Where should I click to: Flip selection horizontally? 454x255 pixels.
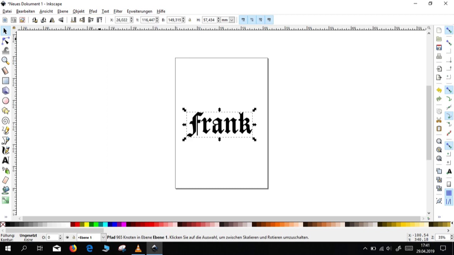[52, 20]
